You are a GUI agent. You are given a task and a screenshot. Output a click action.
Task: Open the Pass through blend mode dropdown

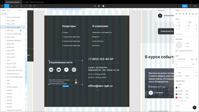[x=183, y=59]
